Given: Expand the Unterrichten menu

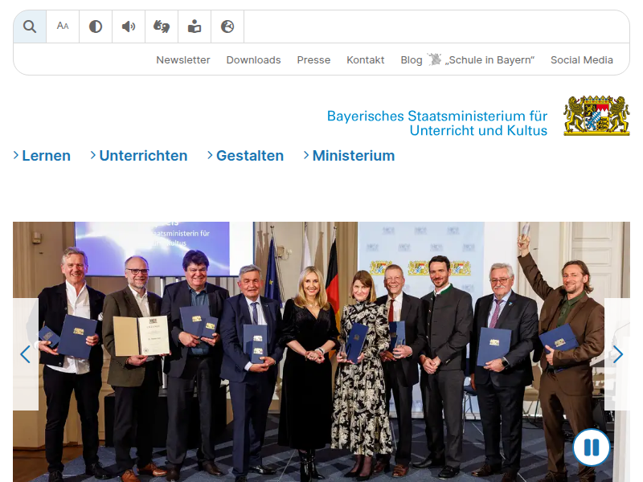Looking at the screenshot, I should click(x=138, y=156).
